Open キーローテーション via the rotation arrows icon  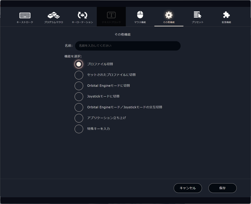click(83, 14)
